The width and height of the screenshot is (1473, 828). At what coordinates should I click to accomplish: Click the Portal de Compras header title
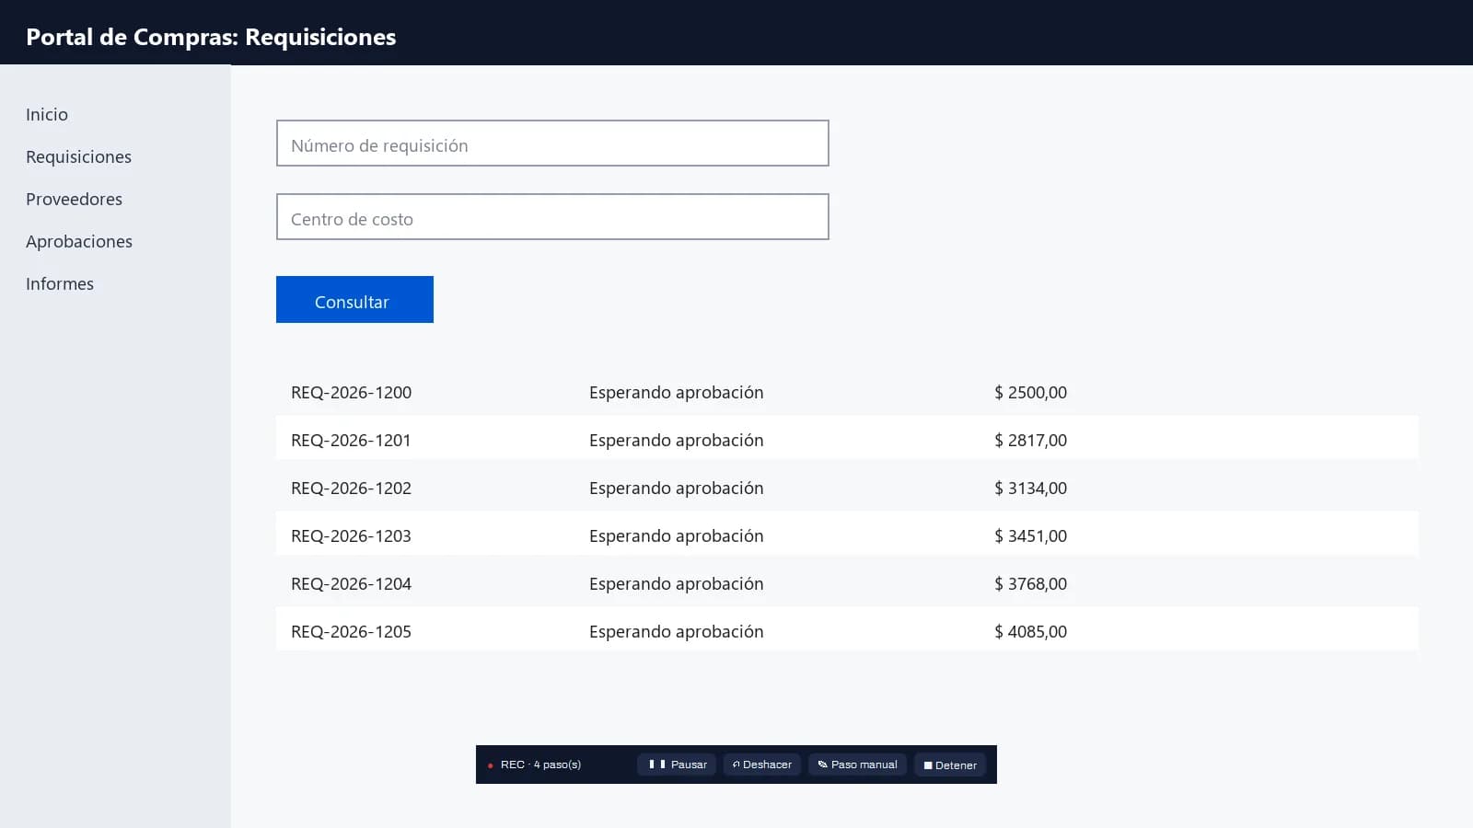[x=211, y=37]
